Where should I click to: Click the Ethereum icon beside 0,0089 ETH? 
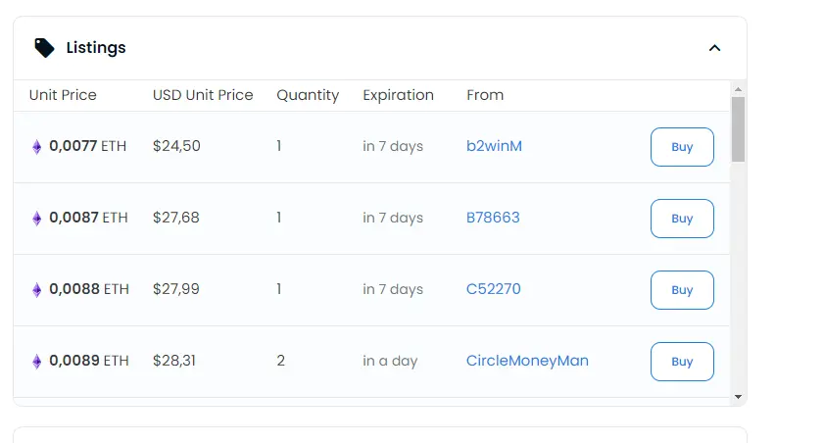coord(37,361)
